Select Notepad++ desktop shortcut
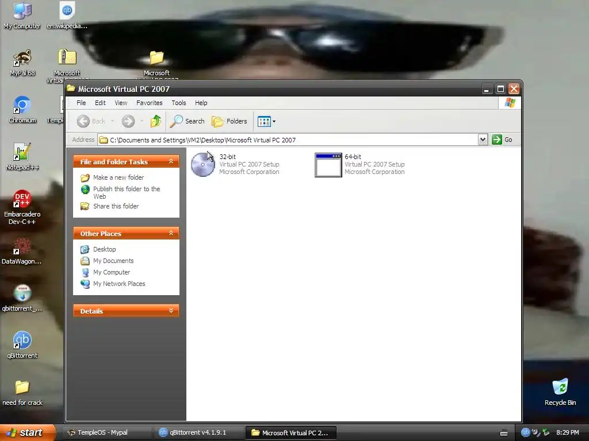This screenshot has height=441, width=589. [x=22, y=157]
